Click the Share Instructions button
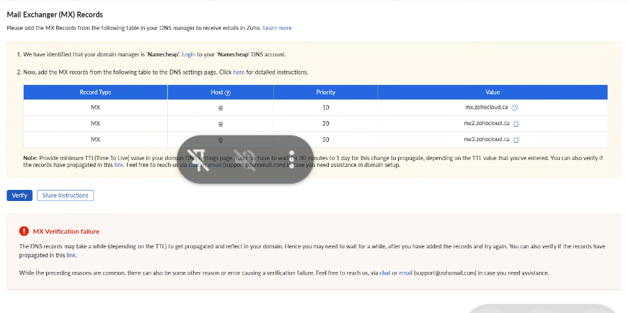The width and height of the screenshot is (628, 313). [66, 195]
